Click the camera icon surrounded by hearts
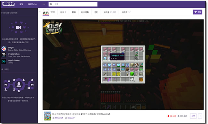Screen dimensions: 208x124 coord(19,27)
